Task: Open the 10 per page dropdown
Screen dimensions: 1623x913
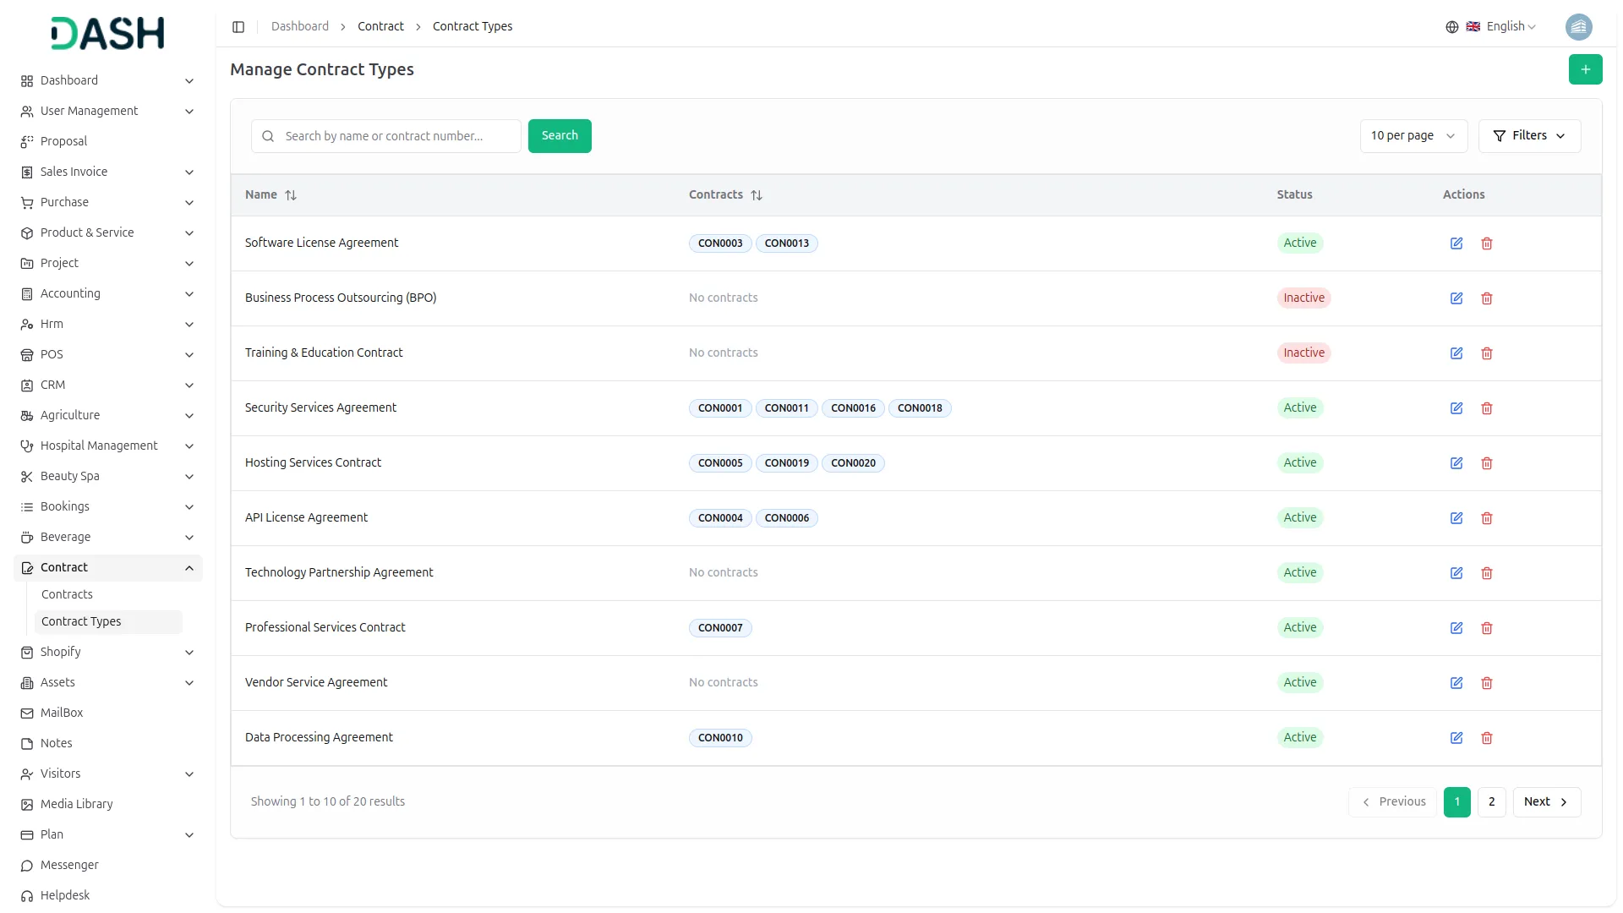Action: pos(1413,136)
